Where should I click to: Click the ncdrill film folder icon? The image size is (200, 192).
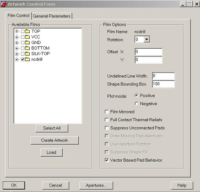pos(27,59)
